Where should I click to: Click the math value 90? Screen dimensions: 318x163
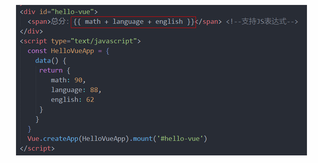pyautogui.click(x=78, y=80)
